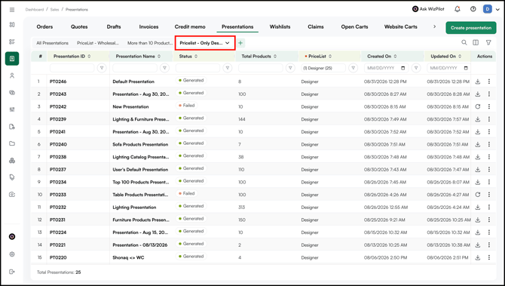This screenshot has height=286, width=505.
Task: Open the contacts person icon in sidebar
Action: (x=12, y=75)
